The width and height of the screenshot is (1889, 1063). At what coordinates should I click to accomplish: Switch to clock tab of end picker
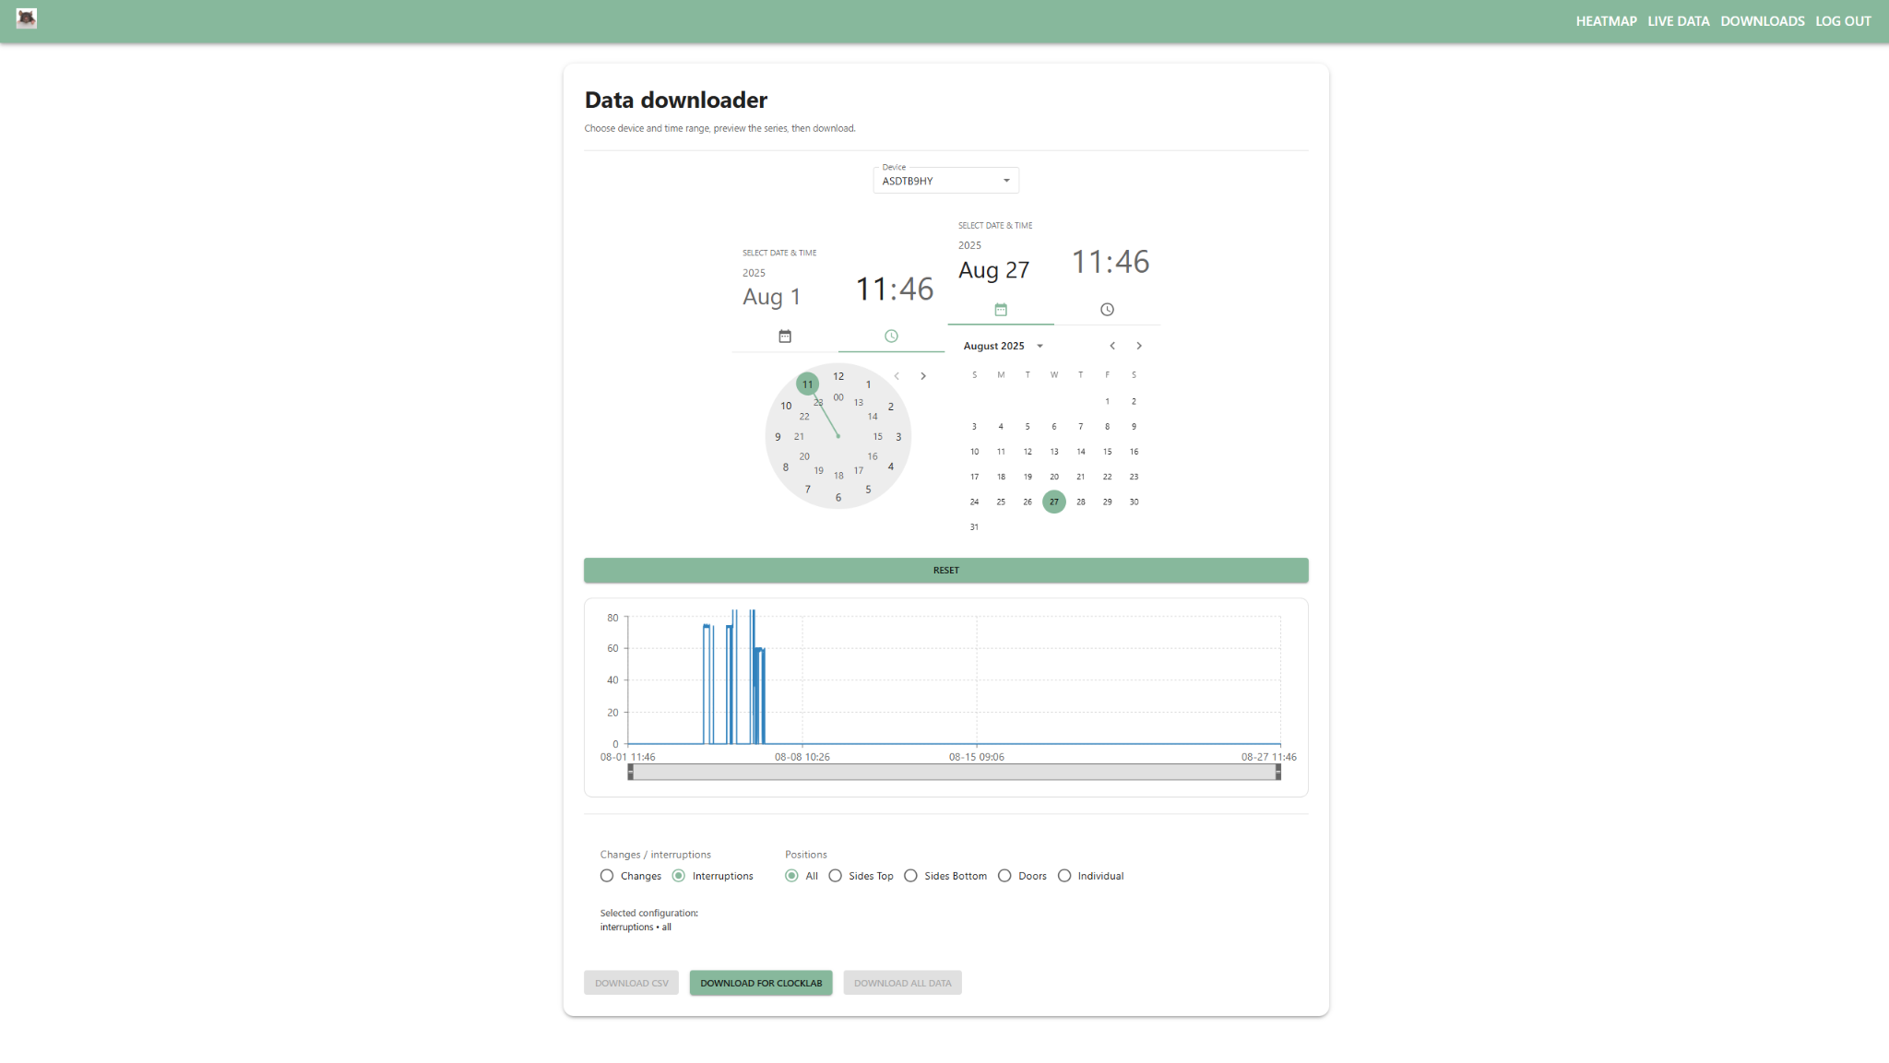click(1107, 310)
